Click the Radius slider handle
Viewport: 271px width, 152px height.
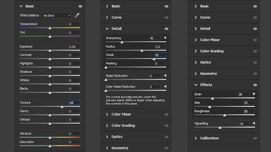click(x=142, y=50)
